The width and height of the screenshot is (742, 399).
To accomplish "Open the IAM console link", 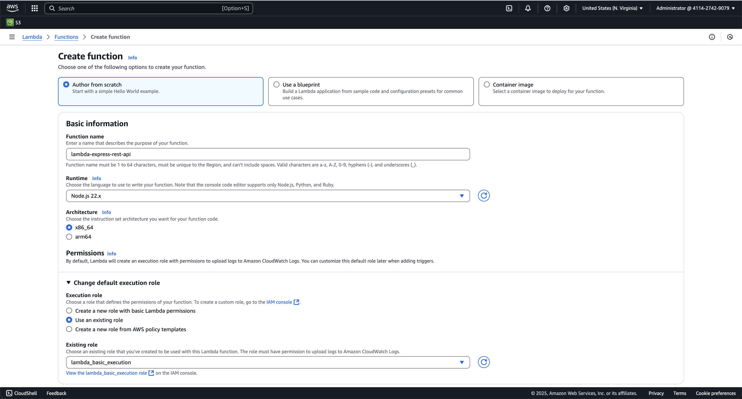I will (279, 302).
